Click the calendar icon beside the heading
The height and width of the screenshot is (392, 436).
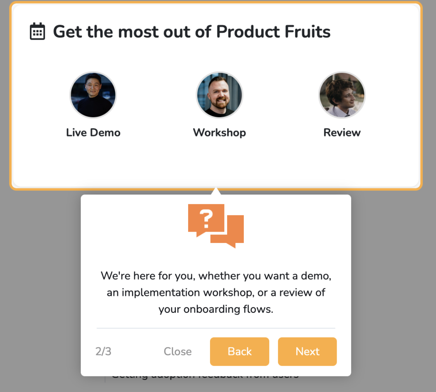[37, 32]
